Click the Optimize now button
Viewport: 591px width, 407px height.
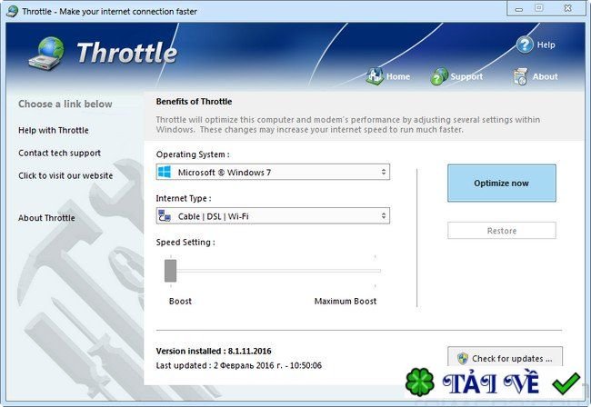tap(501, 183)
